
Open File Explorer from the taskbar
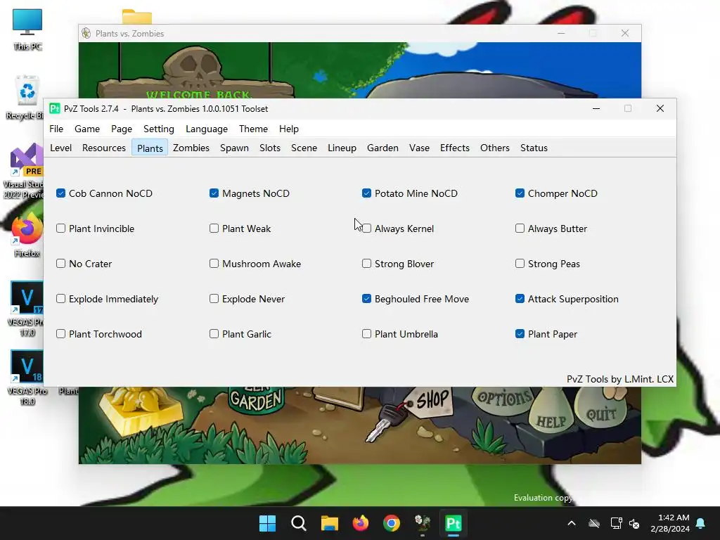click(329, 523)
